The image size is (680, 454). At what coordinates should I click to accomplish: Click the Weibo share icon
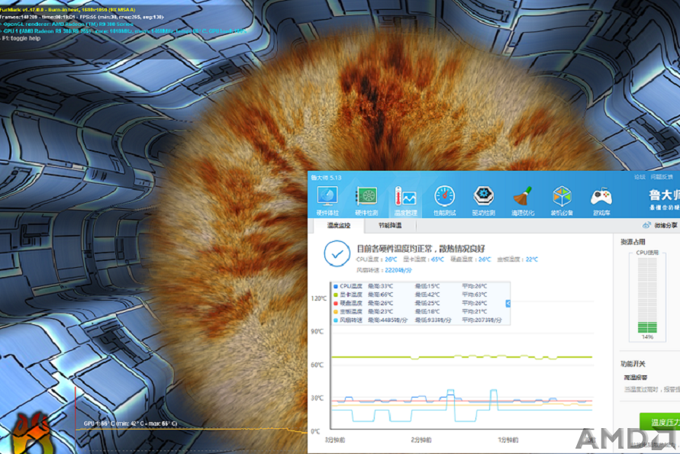(646, 225)
